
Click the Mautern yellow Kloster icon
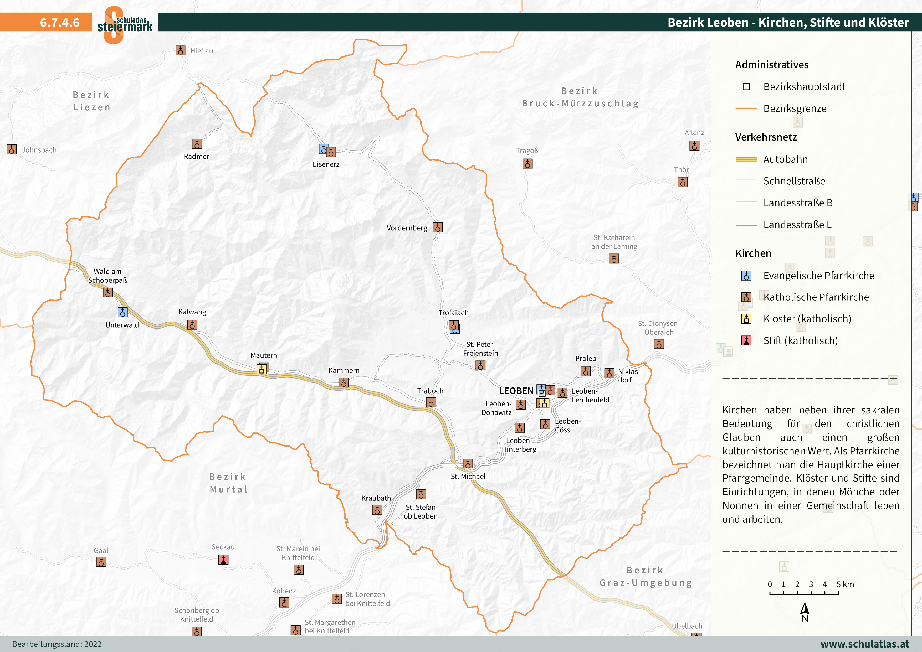(x=262, y=370)
